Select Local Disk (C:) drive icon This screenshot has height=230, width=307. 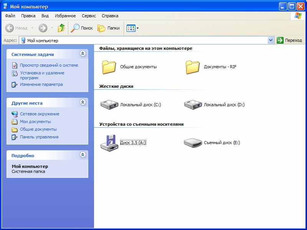click(109, 105)
